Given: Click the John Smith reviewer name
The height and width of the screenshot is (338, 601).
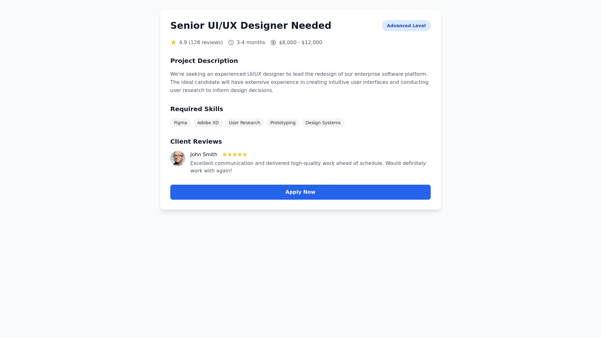Looking at the screenshot, I should 204,155.
